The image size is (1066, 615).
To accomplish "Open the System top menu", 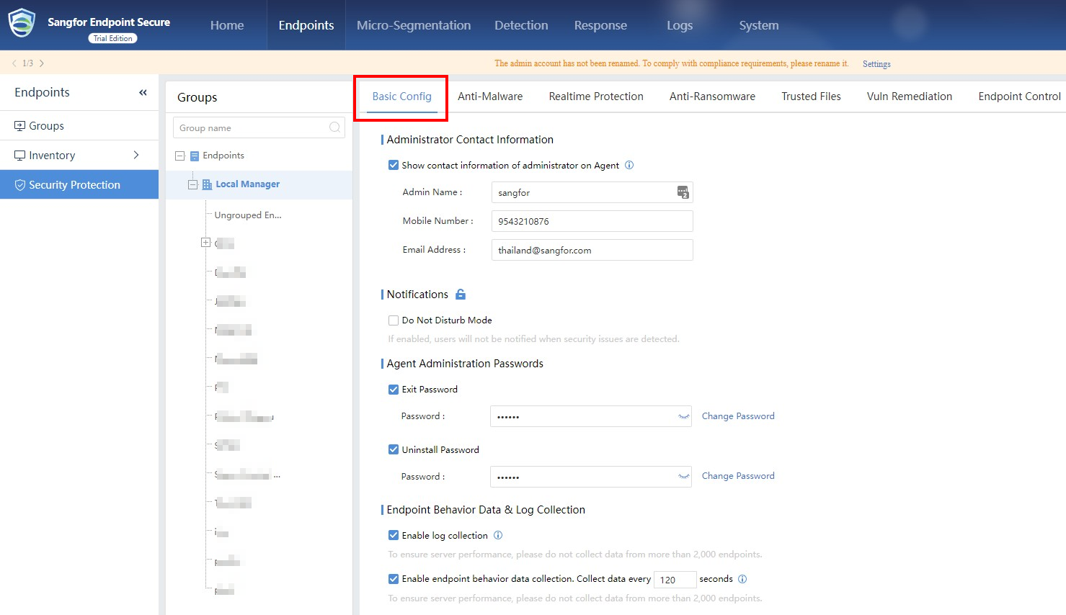I will coord(759,25).
